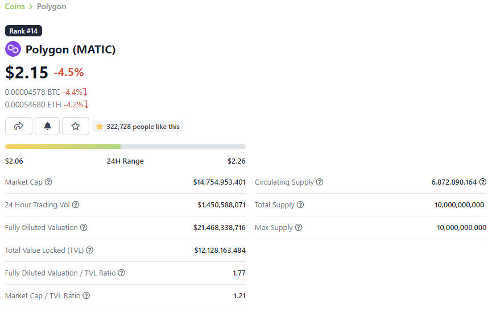Click the $1,450,588,071 trading volume value
The width and height of the screenshot is (492, 313).
(221, 205)
